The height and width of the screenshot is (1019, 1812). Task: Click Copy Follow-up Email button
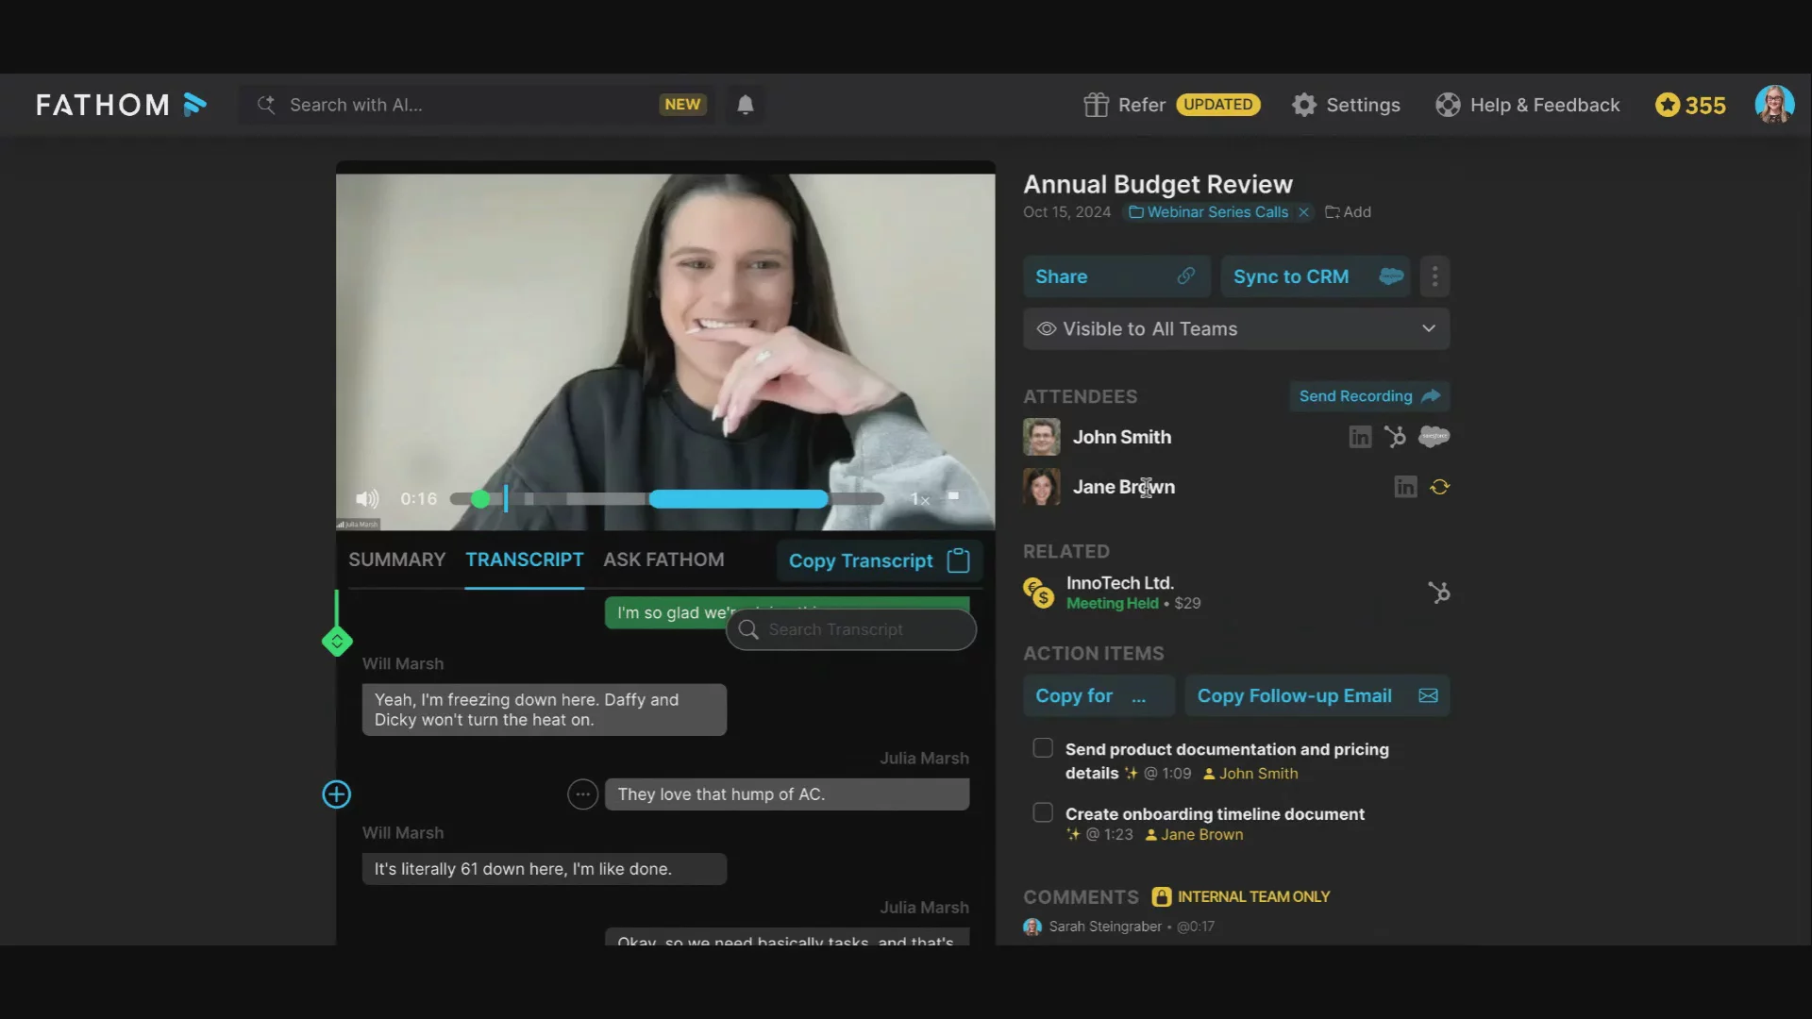[x=1317, y=695]
